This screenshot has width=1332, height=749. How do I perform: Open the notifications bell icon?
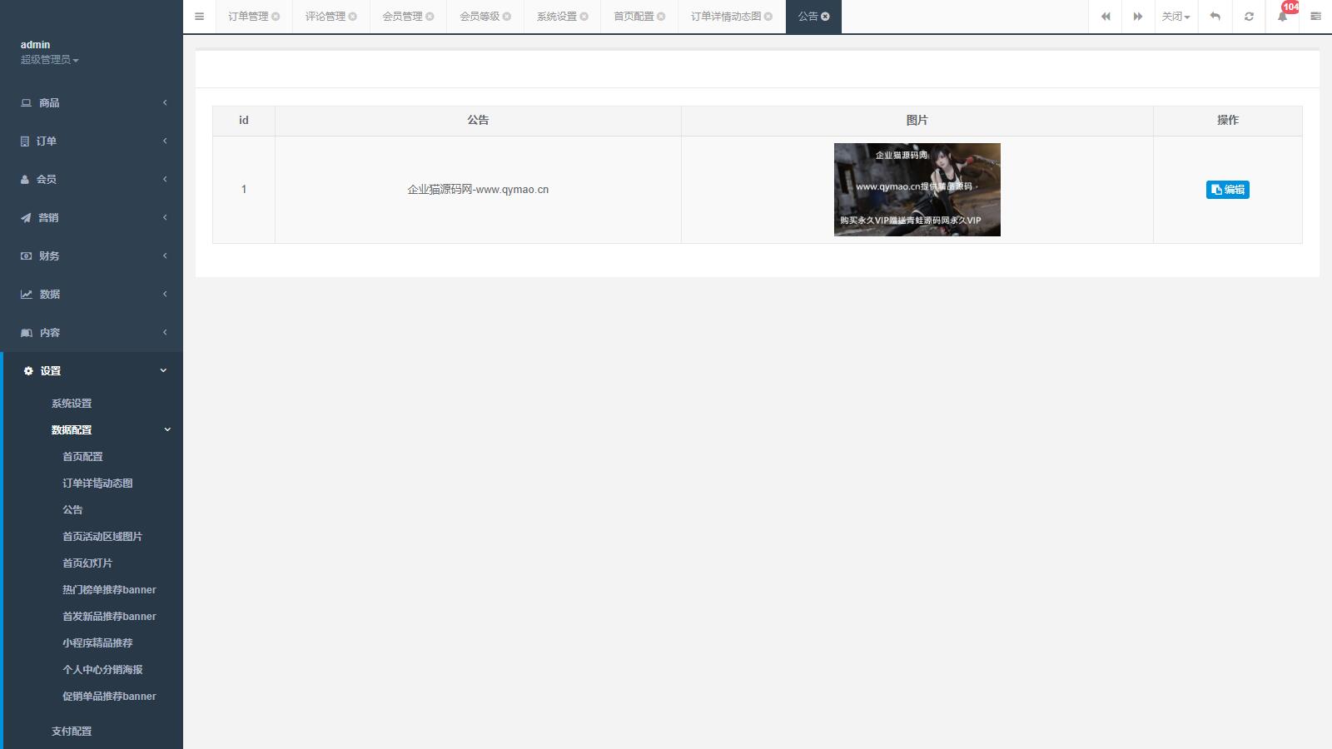[x=1282, y=17]
